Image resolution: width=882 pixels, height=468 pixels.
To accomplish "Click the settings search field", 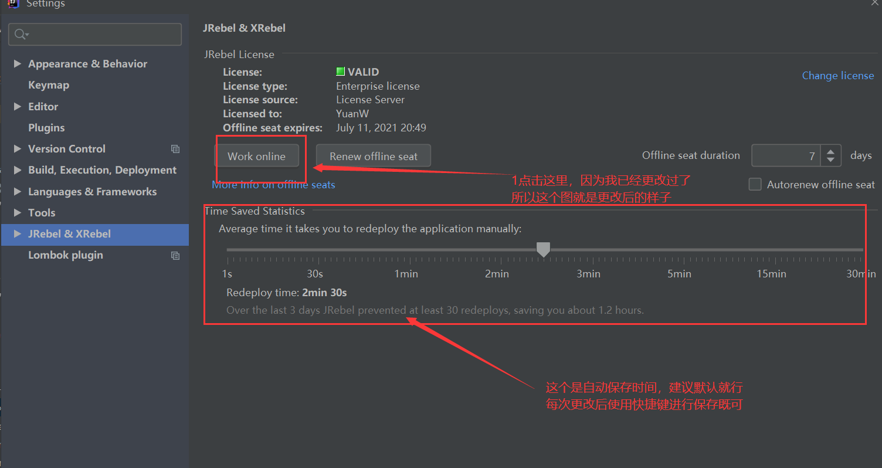I will (95, 35).
